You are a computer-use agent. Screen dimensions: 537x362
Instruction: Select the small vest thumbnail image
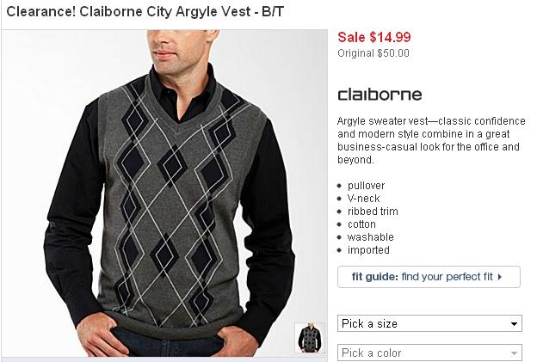click(x=310, y=338)
